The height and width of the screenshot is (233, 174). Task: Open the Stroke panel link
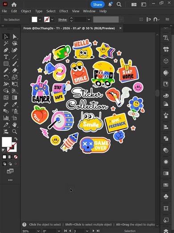[62, 20]
